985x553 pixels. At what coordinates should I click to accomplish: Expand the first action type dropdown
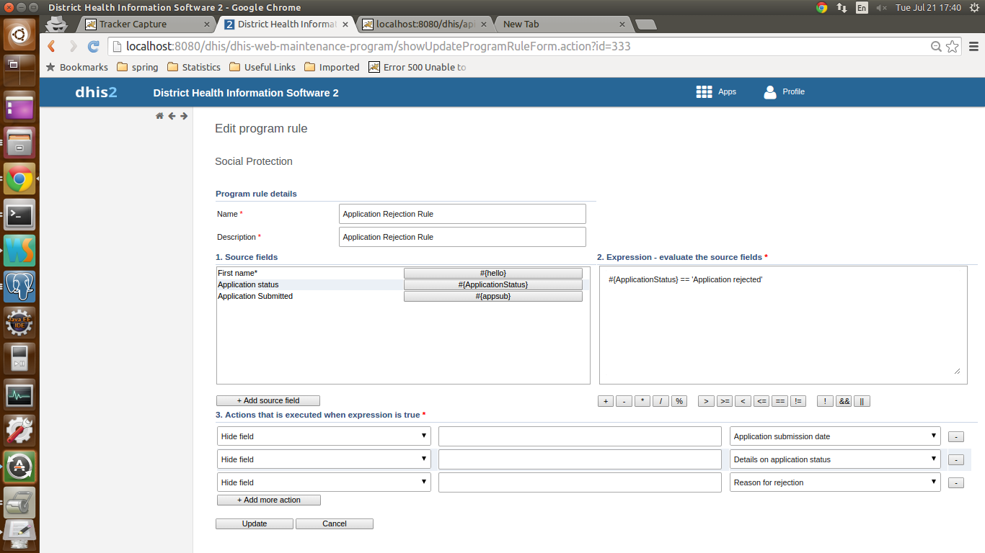click(x=324, y=436)
